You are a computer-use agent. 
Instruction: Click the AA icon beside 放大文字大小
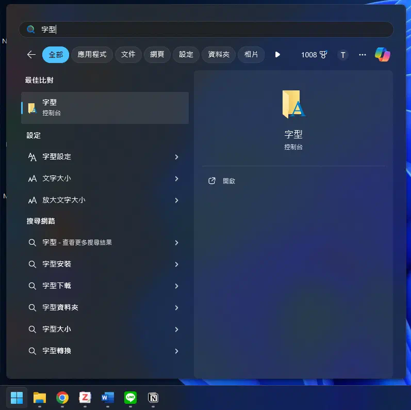[32, 200]
